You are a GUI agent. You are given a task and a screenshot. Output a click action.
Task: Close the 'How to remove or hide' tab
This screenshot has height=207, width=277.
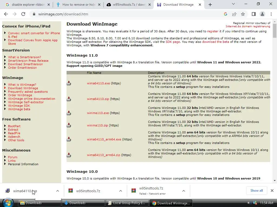99,5
